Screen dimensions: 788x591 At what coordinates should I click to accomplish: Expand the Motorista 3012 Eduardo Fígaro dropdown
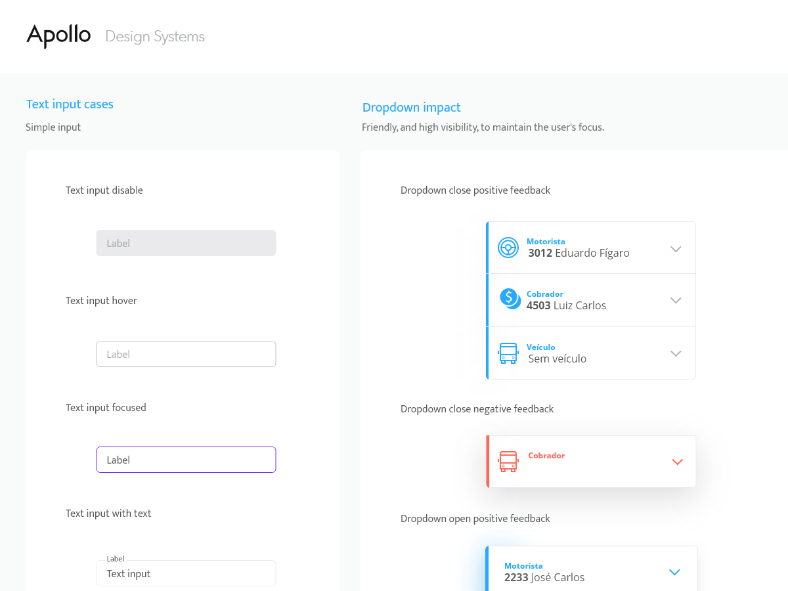[x=676, y=248]
